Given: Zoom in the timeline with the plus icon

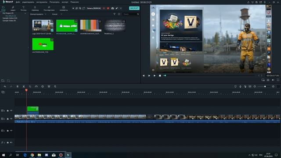Looking at the screenshot, I should click(273, 86).
